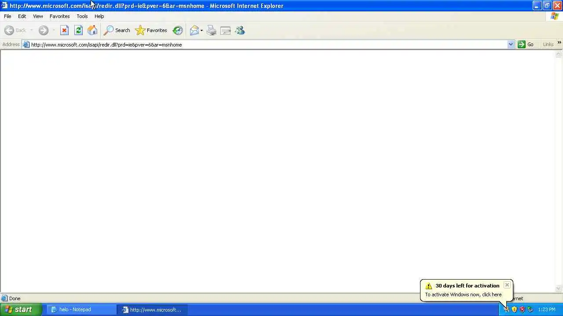Open Favorites pane via star button
Viewport: 563px width, 316px height.
coord(151,30)
